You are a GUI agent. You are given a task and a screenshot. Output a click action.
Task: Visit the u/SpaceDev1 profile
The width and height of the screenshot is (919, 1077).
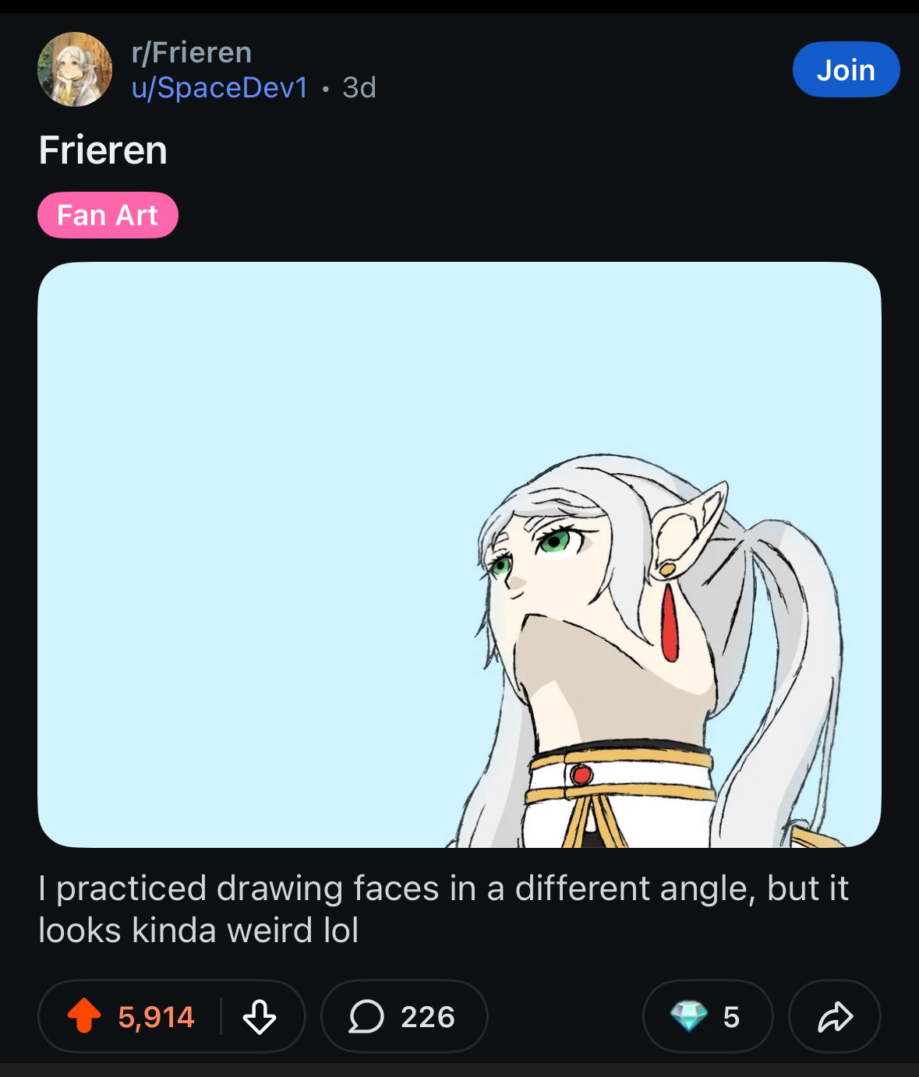coord(220,88)
